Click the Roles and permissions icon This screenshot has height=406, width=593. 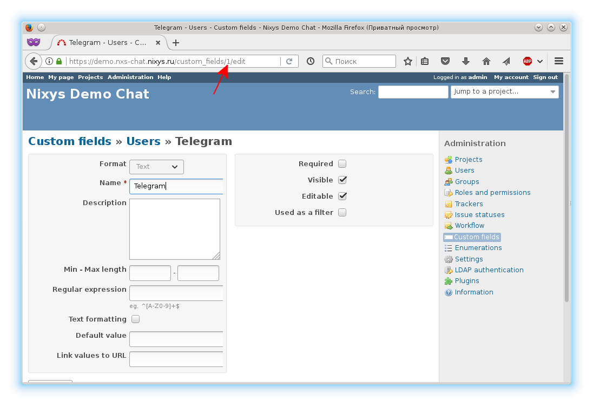tap(449, 193)
